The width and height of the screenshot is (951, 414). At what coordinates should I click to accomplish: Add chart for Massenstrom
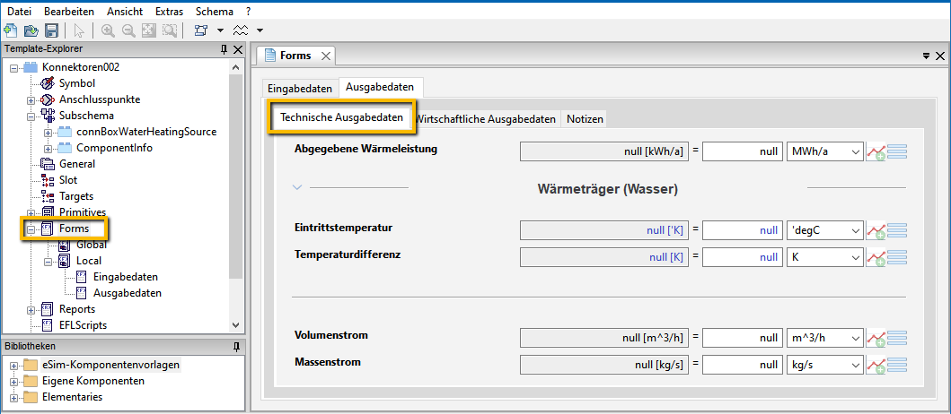(876, 365)
